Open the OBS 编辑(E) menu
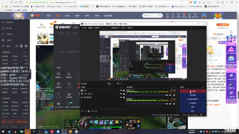239x134 pixels. click(91, 28)
